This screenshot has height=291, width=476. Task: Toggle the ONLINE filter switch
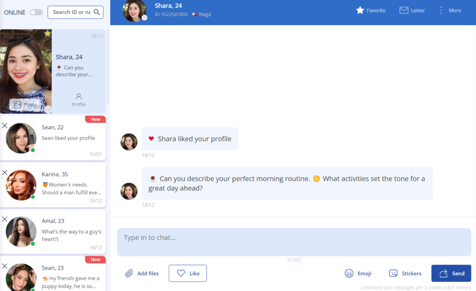click(36, 13)
